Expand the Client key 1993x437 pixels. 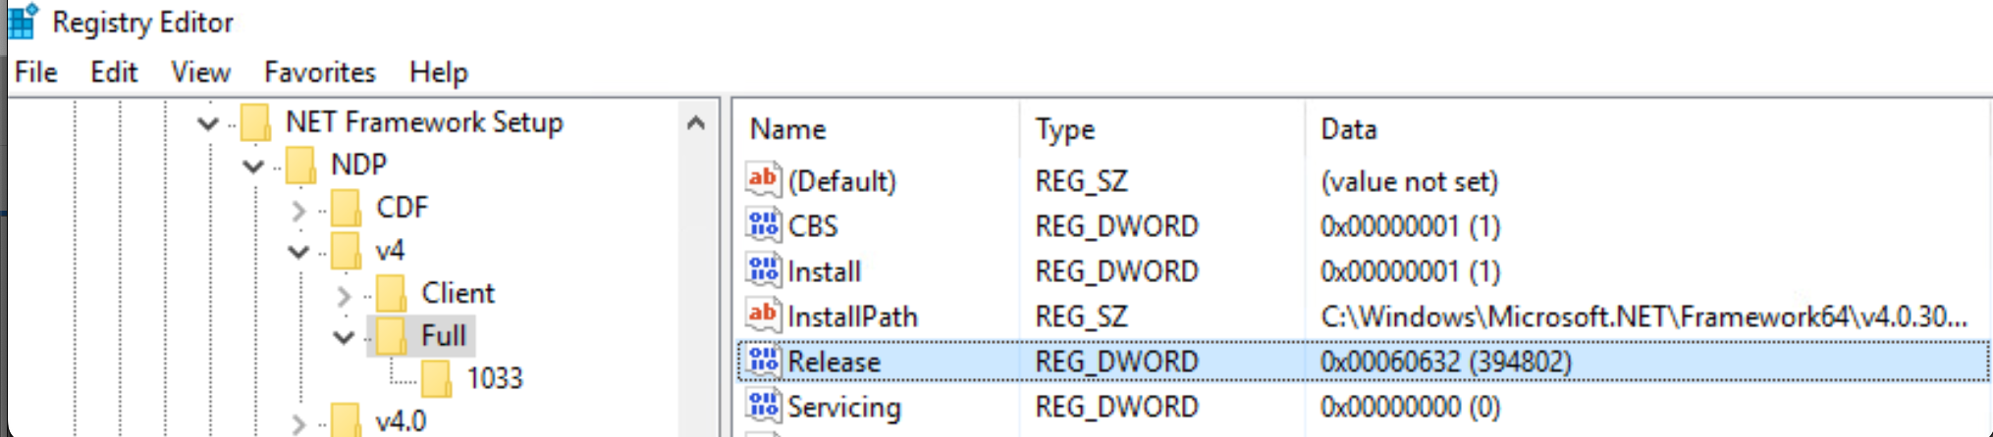pyautogui.click(x=344, y=295)
